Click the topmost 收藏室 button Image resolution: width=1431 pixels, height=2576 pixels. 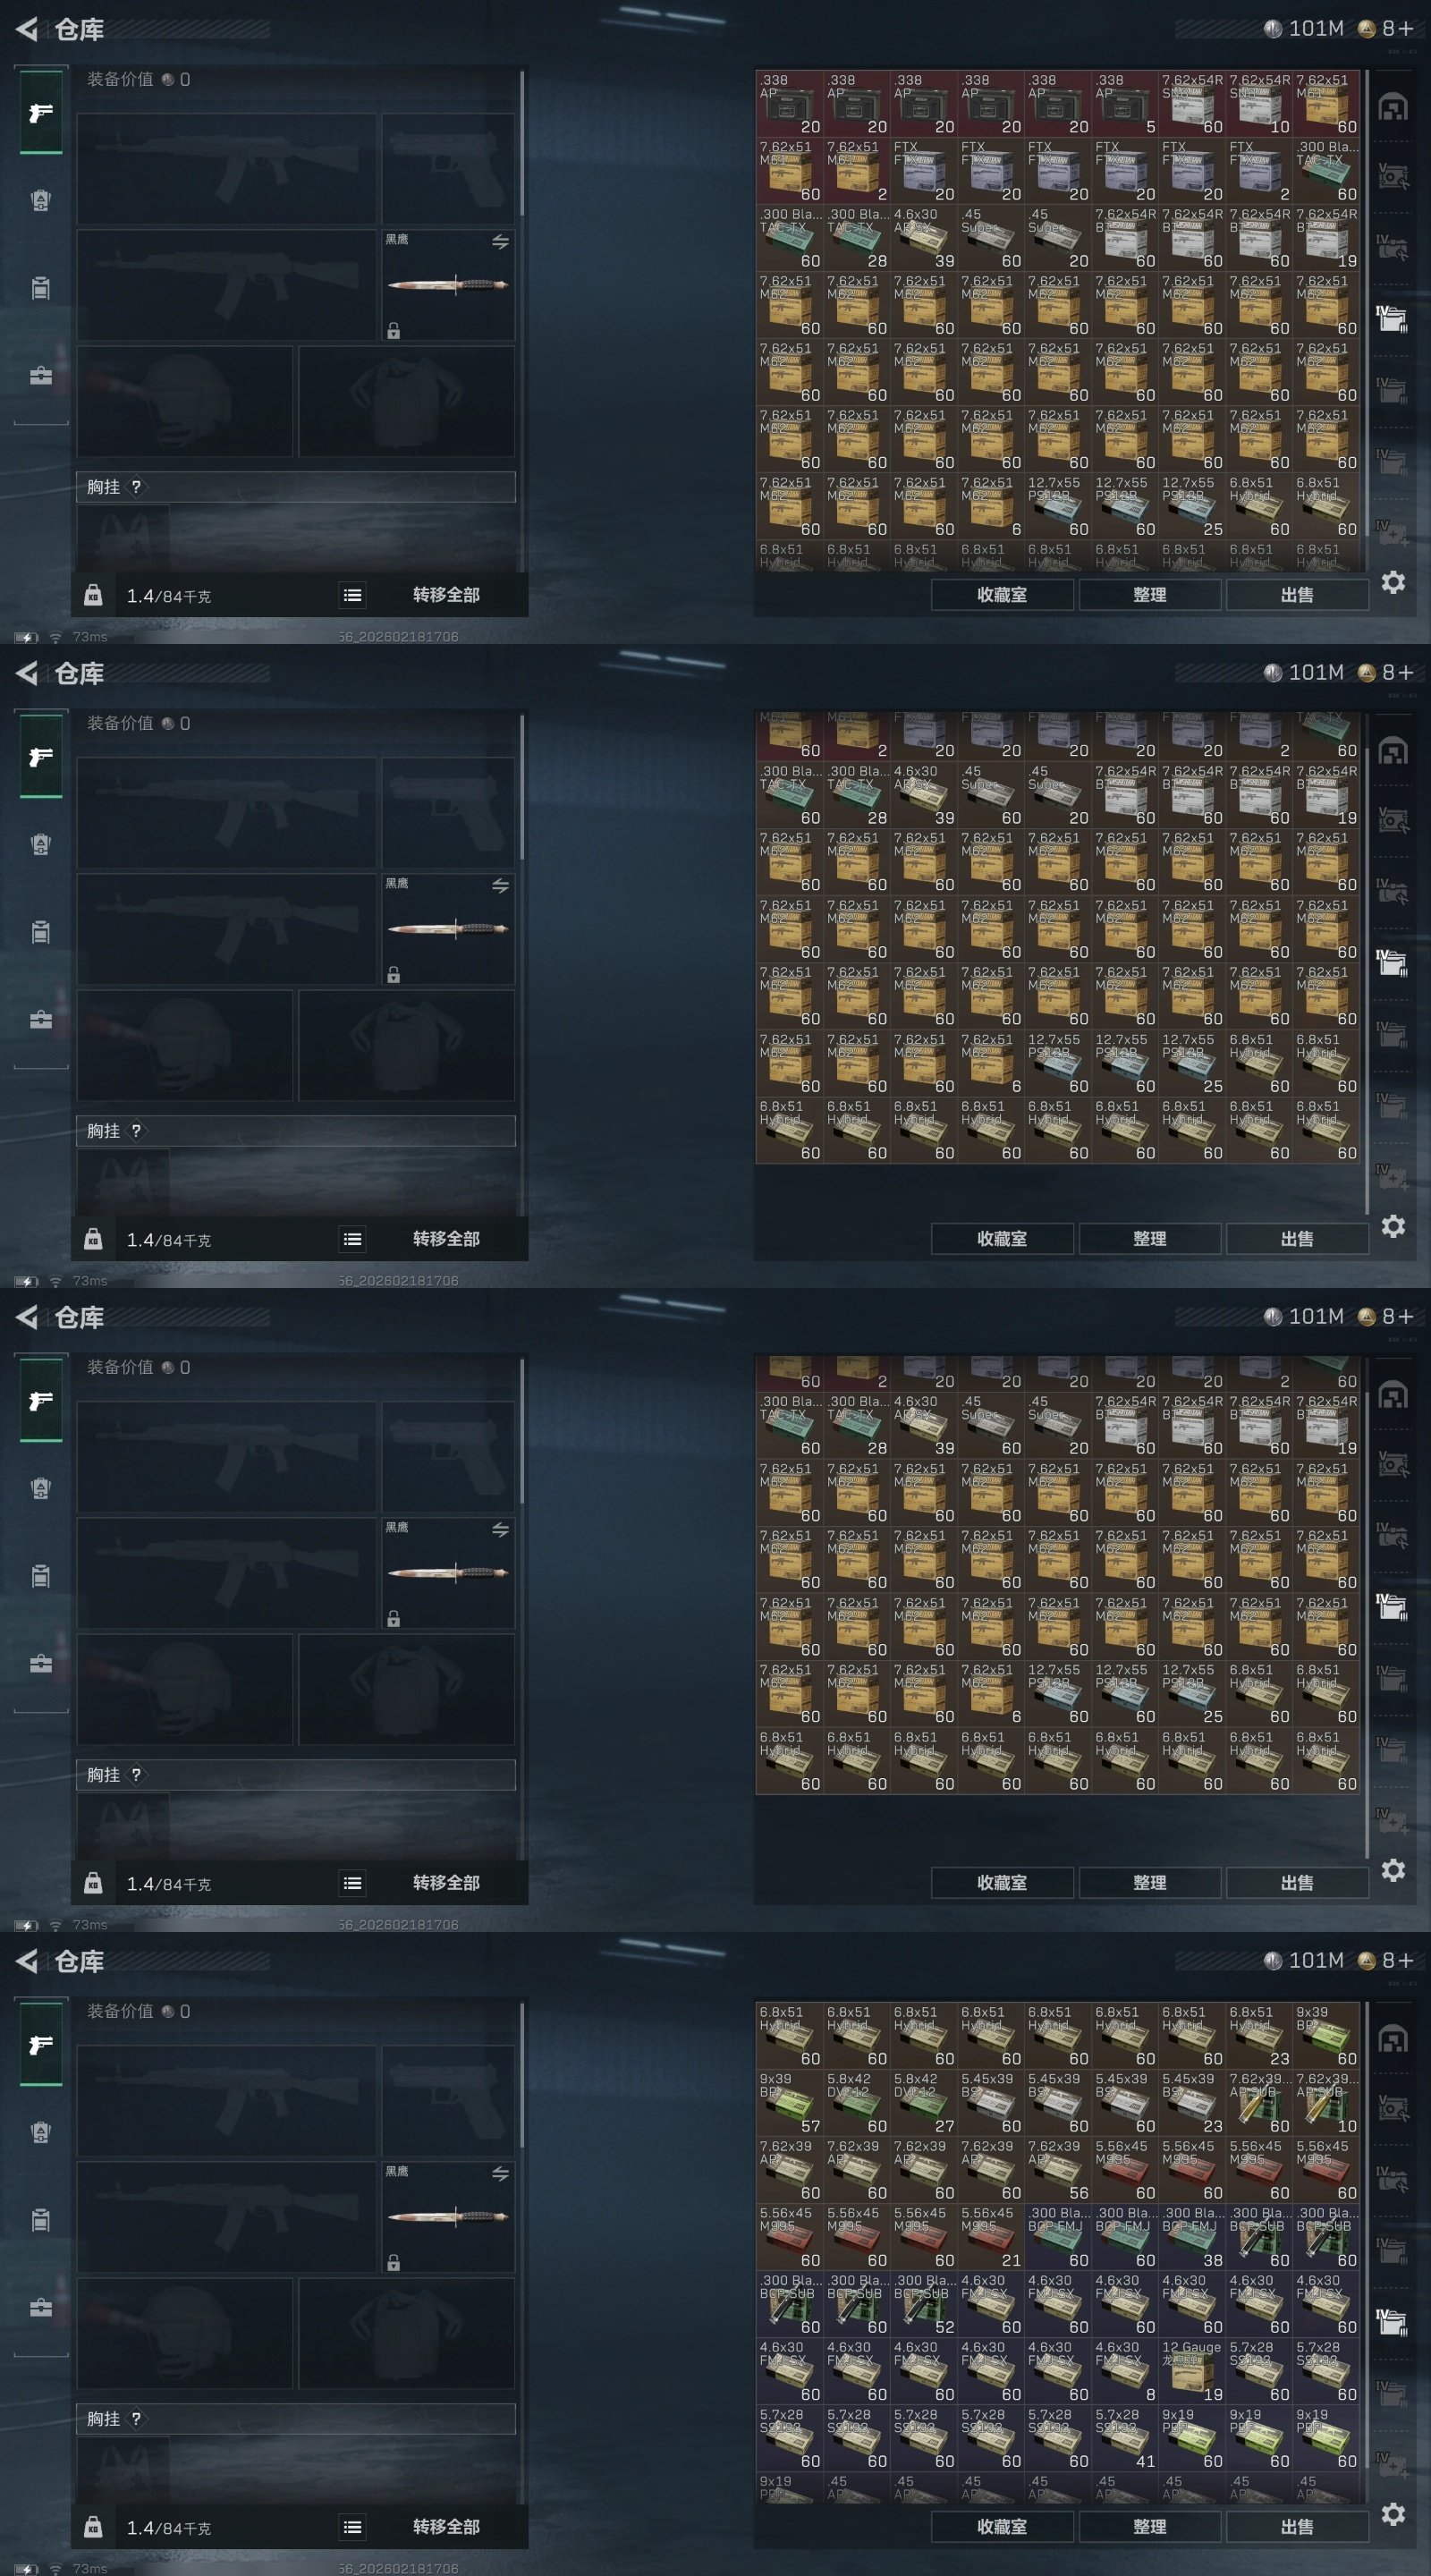point(1002,595)
